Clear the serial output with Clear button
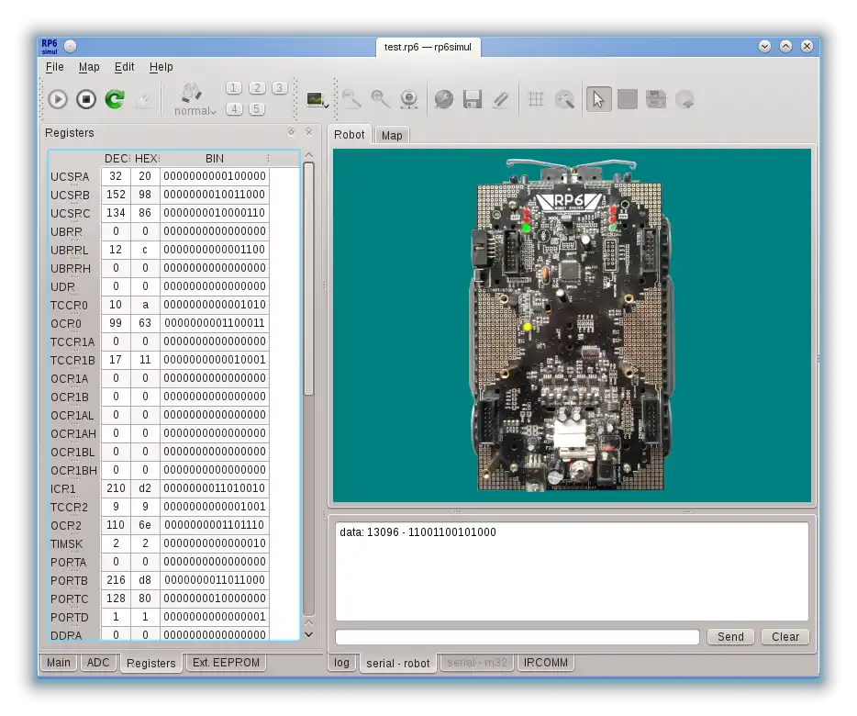Viewport: 857px width, 716px height. coord(785,637)
